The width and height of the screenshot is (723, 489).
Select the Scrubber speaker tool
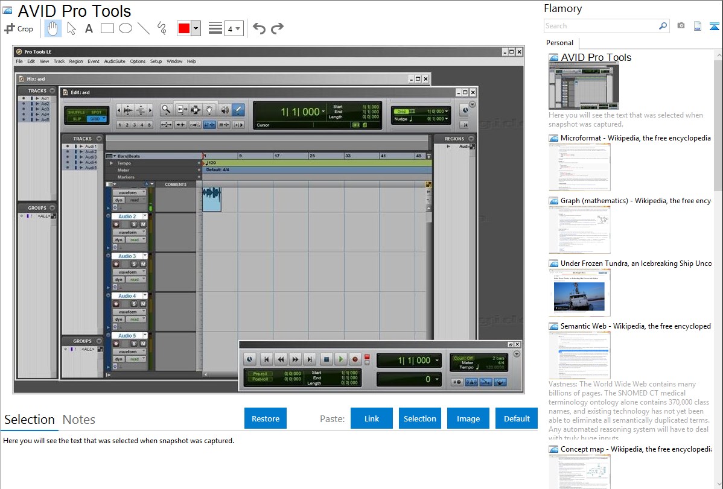click(x=224, y=110)
